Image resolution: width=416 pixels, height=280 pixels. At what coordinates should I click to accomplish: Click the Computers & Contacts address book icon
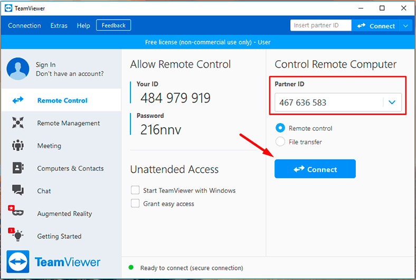(x=18, y=168)
